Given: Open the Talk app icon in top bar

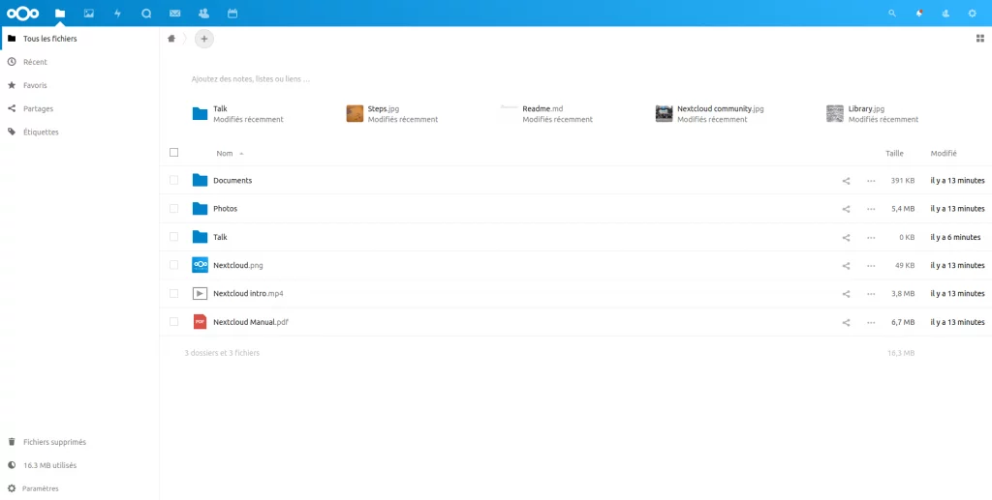Looking at the screenshot, I should point(146,14).
